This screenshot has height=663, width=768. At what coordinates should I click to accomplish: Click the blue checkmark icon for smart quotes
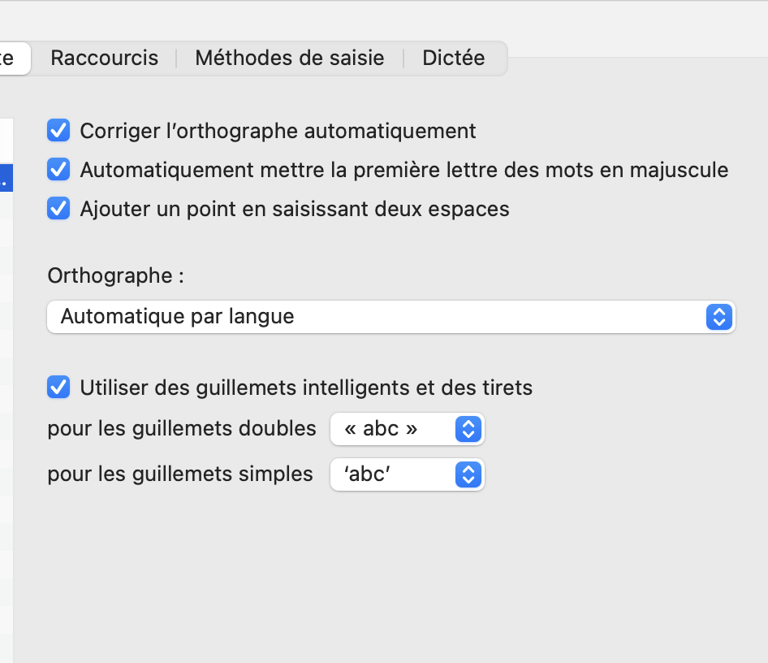tap(58, 387)
